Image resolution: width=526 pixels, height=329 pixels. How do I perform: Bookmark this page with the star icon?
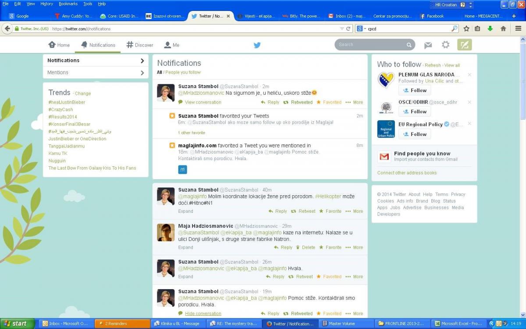coord(466,29)
